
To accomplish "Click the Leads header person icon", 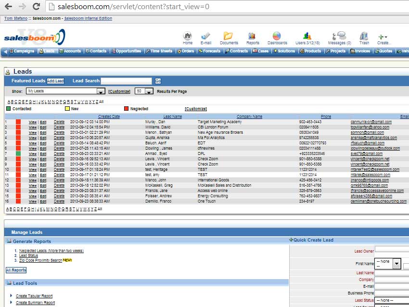I will pyautogui.click(x=8, y=72).
